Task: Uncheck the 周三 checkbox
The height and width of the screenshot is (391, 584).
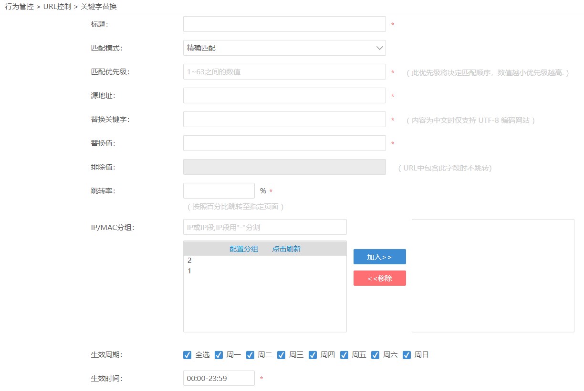Action: (x=282, y=355)
